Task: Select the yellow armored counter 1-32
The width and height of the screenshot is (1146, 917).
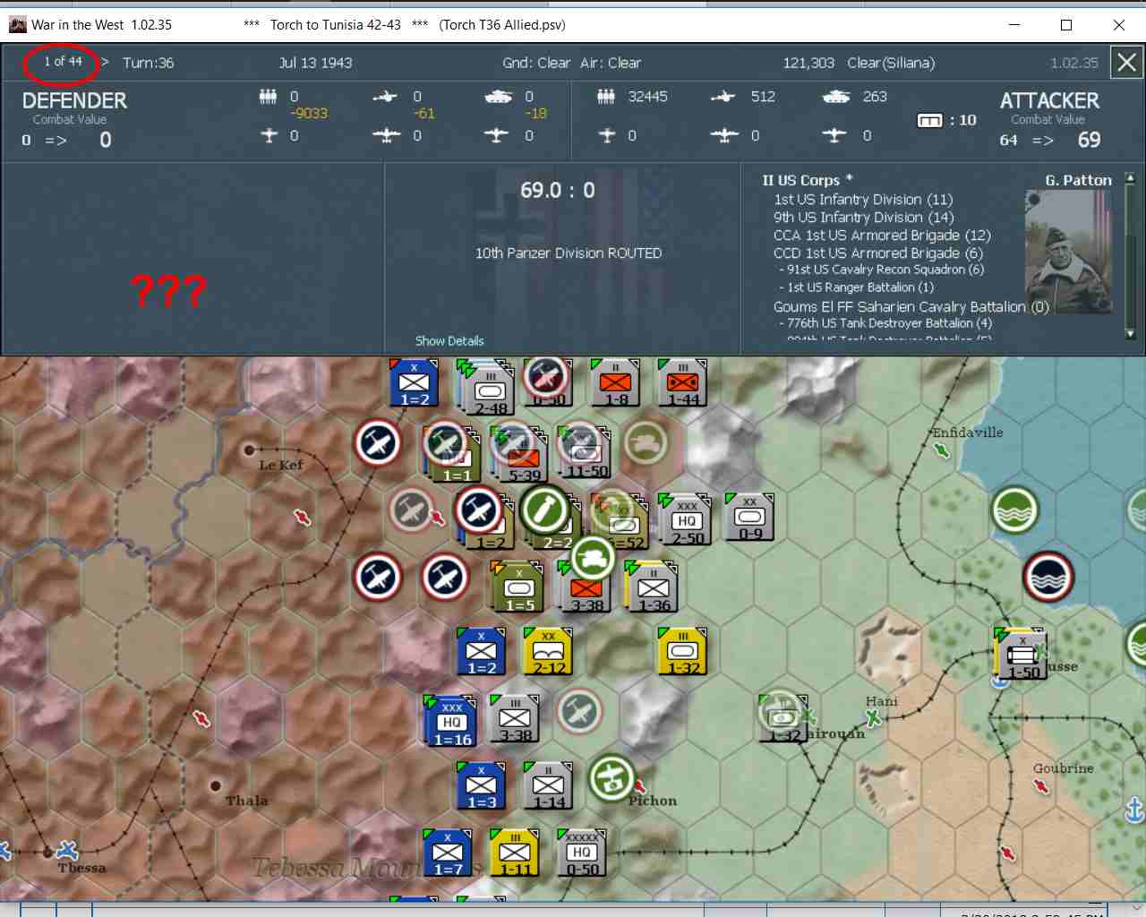Action: [x=683, y=651]
